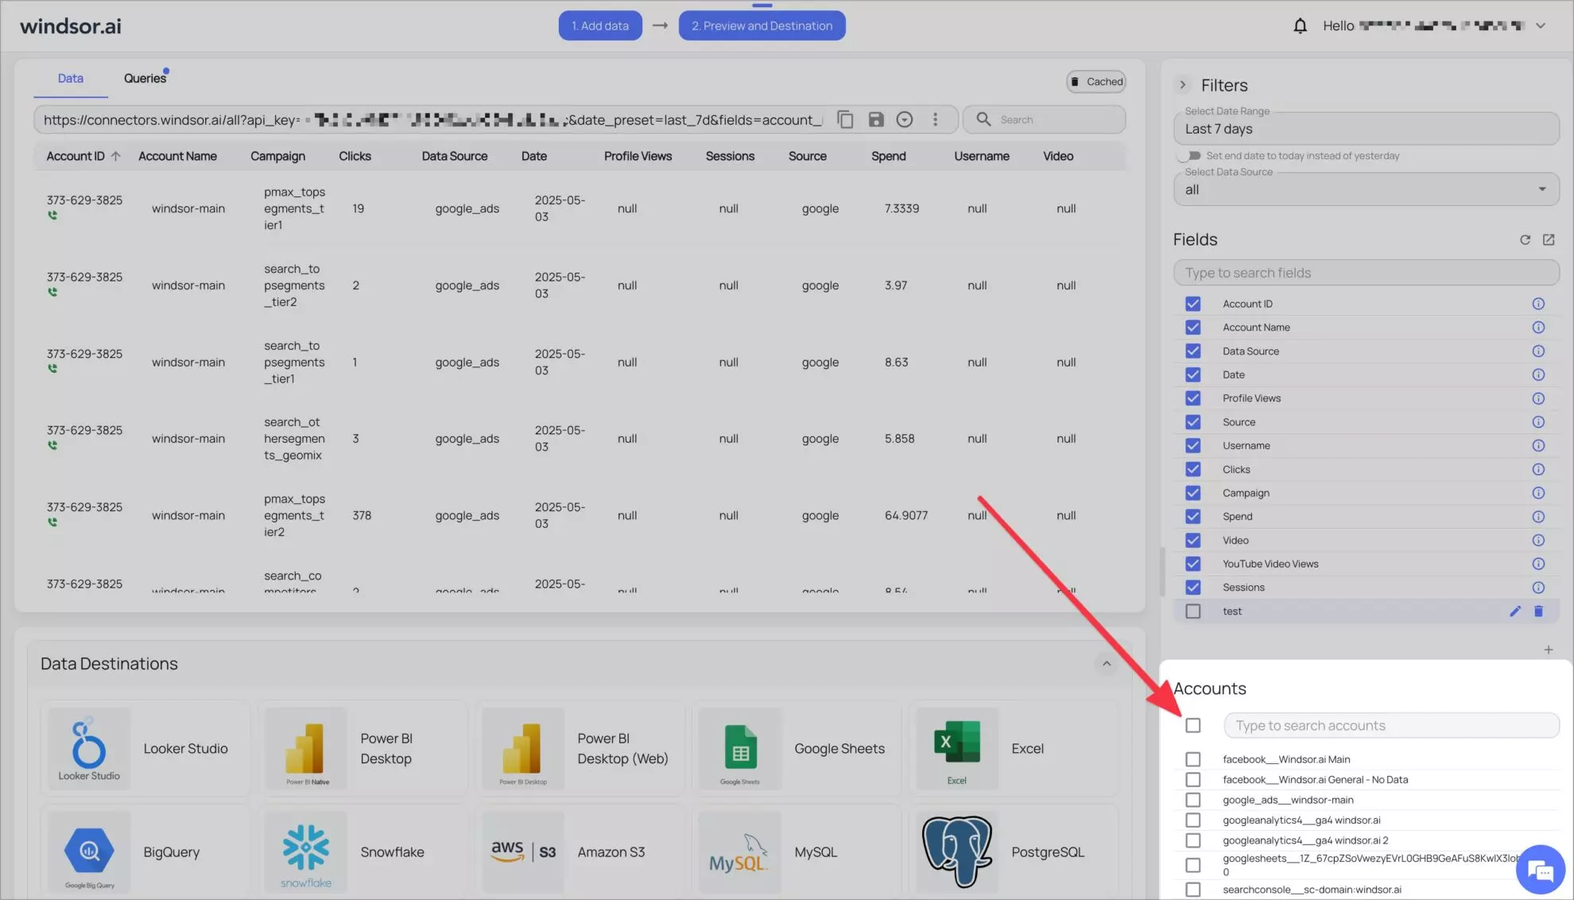Select the 64.9077 spend cell
1574x900 pixels.
pyautogui.click(x=906, y=515)
